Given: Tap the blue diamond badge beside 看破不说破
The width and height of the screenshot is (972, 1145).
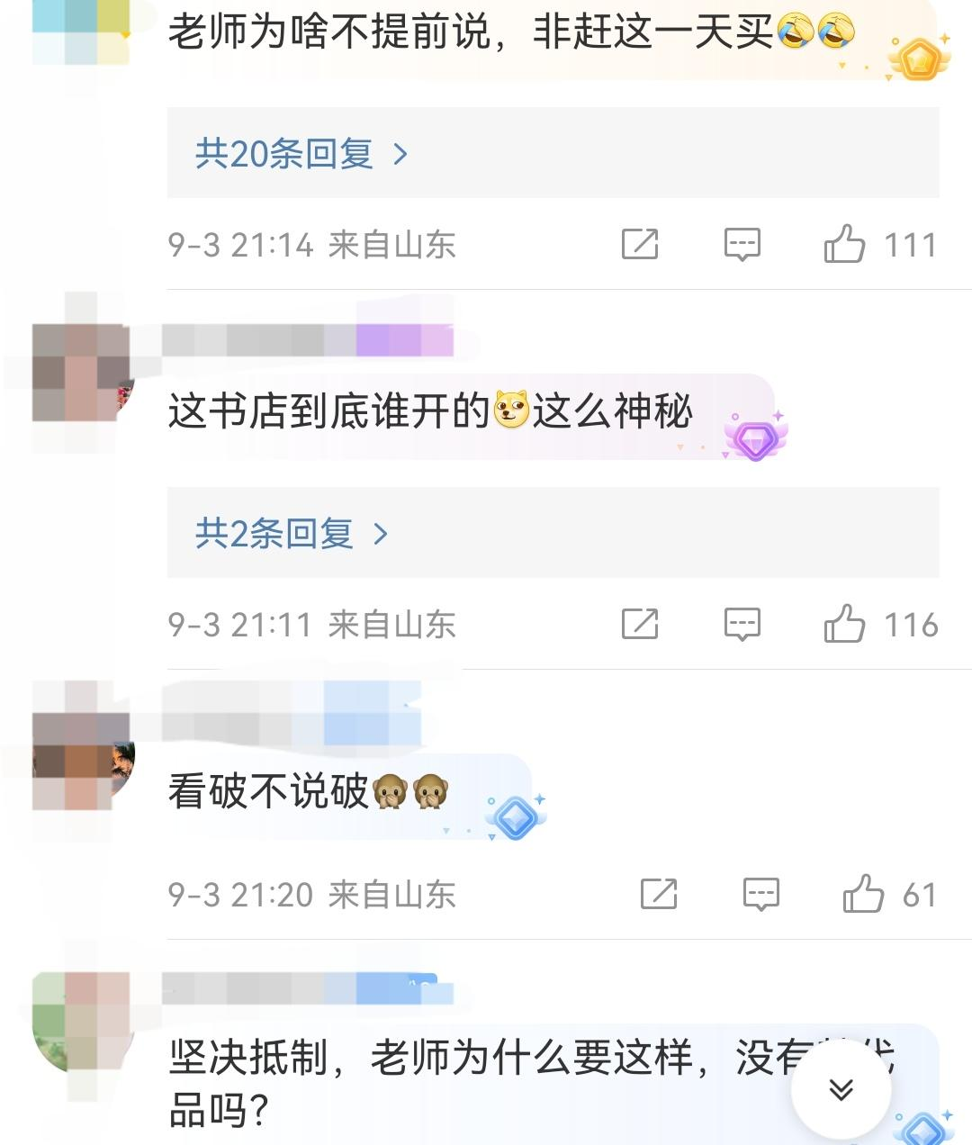Looking at the screenshot, I should (516, 817).
